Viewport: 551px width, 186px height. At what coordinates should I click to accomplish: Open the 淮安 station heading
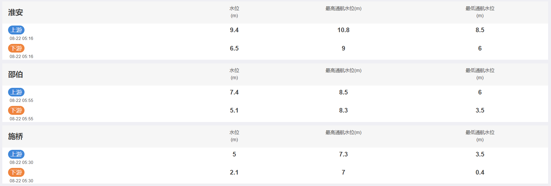(16, 12)
